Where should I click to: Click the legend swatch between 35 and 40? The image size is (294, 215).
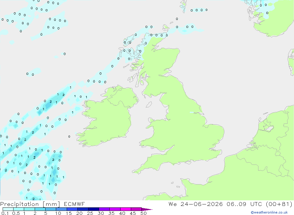point(115,209)
